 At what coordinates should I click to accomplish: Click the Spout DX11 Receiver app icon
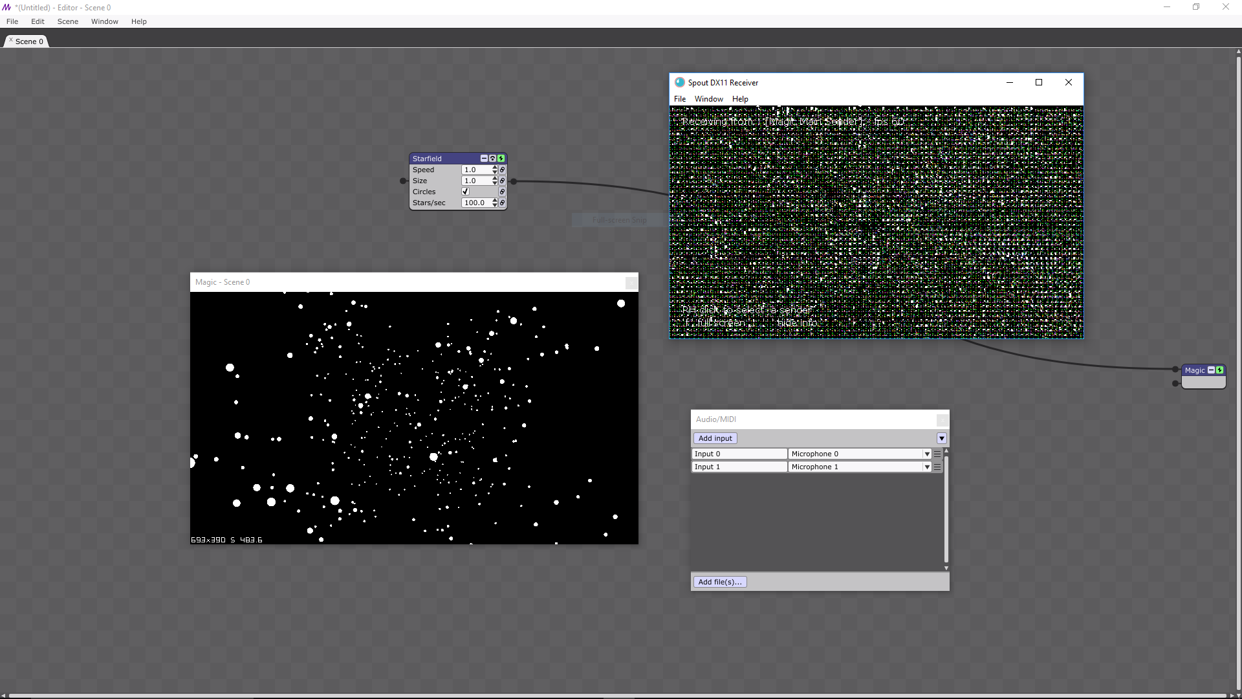tap(679, 82)
